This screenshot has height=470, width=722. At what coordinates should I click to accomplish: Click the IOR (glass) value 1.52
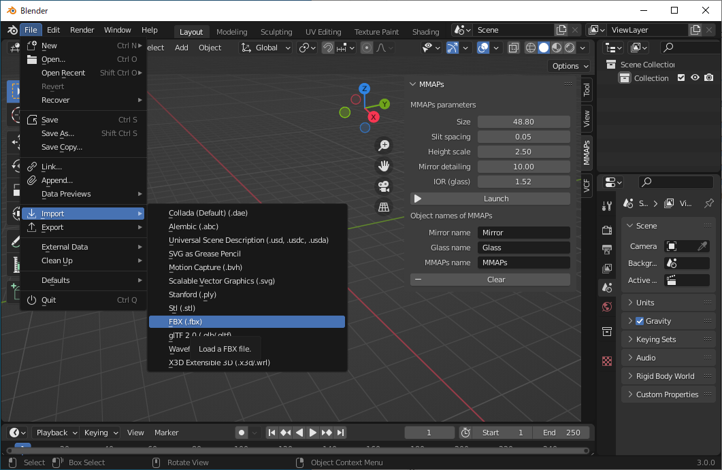pos(523,182)
